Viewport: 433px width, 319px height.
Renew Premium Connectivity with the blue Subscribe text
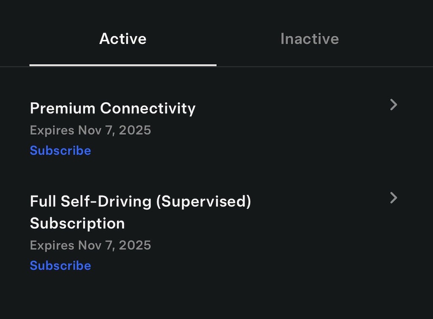click(60, 151)
